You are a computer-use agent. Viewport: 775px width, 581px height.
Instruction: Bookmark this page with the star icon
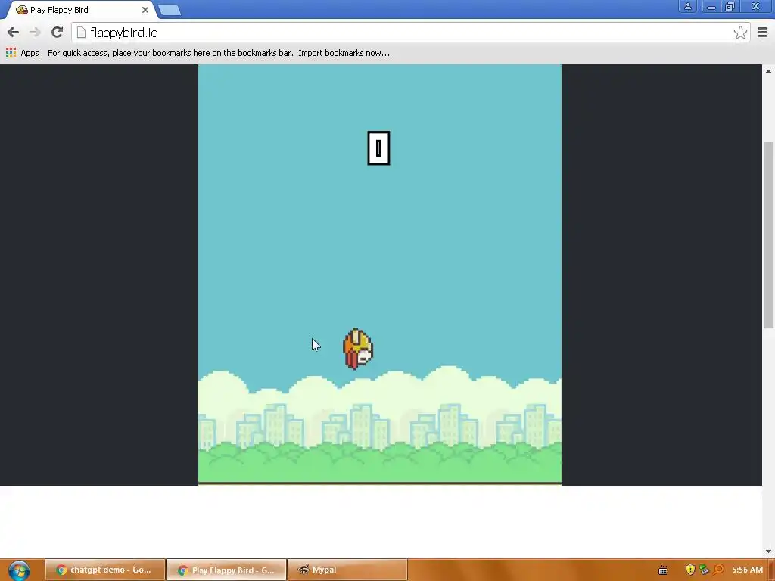[740, 33]
